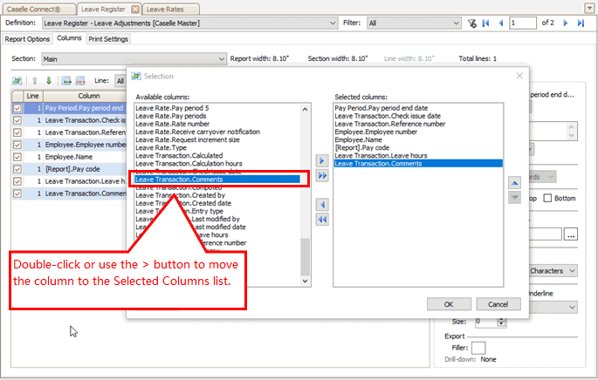Click the single right arrow move button
Screen dimensions: 598x380
pyautogui.click(x=322, y=161)
